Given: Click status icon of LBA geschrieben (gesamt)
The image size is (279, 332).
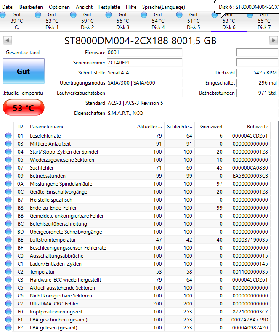Looking at the screenshot, I should [x=8, y=319].
